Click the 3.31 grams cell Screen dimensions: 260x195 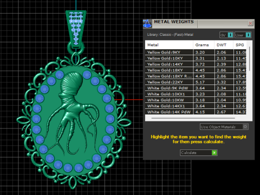coord(204,58)
